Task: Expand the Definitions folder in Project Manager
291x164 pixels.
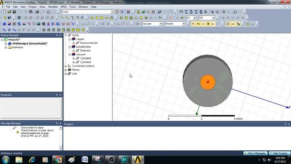Action: click(6, 47)
